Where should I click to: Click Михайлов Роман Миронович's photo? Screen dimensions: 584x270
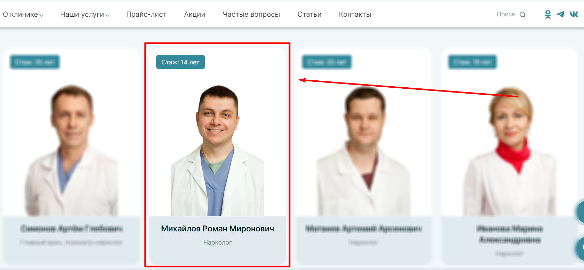(217, 150)
